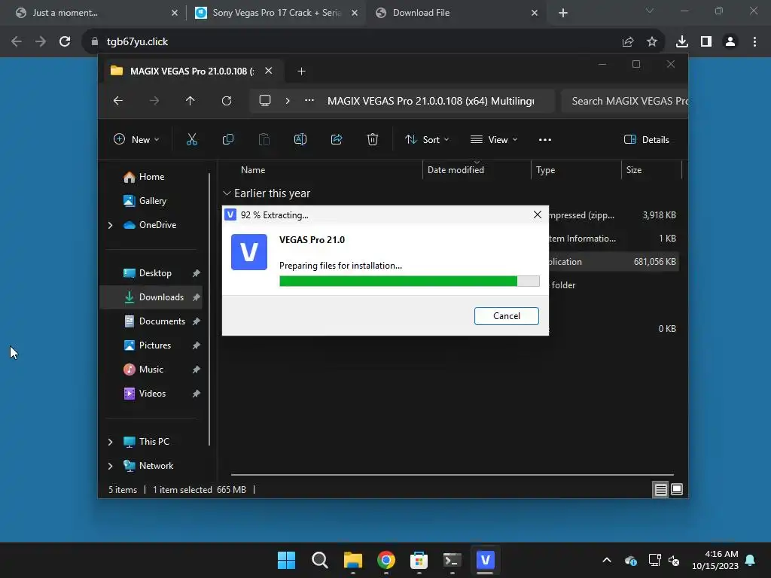This screenshot has height=578, width=771.
Task: Open Microsoft Store from the taskbar
Action: pos(419,560)
